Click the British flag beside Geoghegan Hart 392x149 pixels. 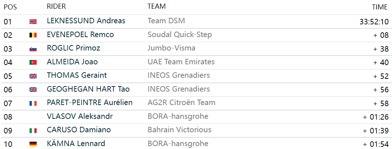(x=33, y=90)
